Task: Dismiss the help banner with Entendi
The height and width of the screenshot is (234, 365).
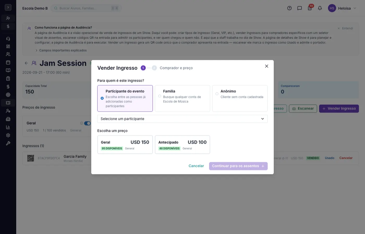Action: coord(345,28)
